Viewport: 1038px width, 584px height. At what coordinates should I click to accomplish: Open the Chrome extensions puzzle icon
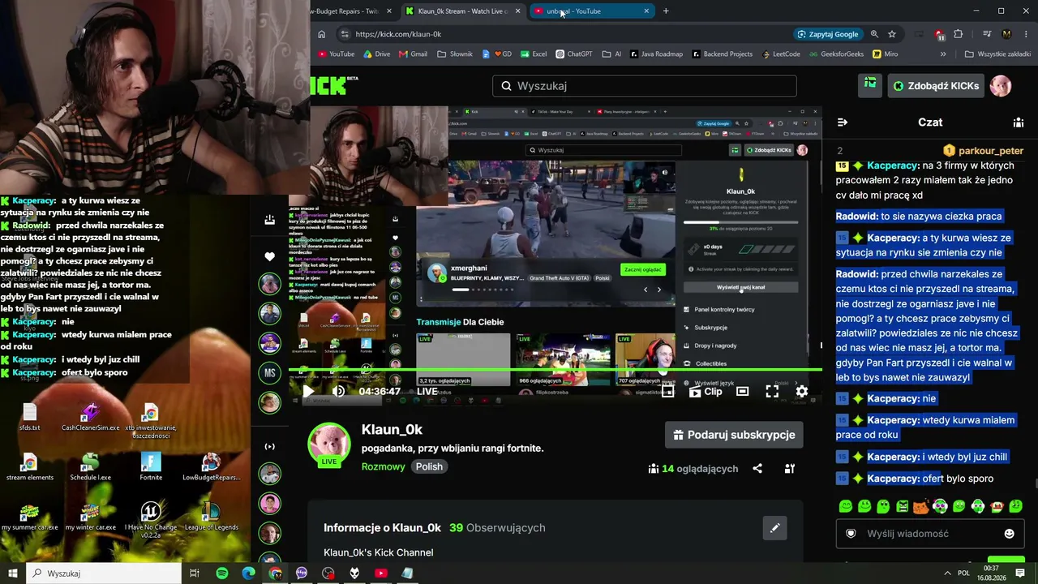[x=959, y=34]
